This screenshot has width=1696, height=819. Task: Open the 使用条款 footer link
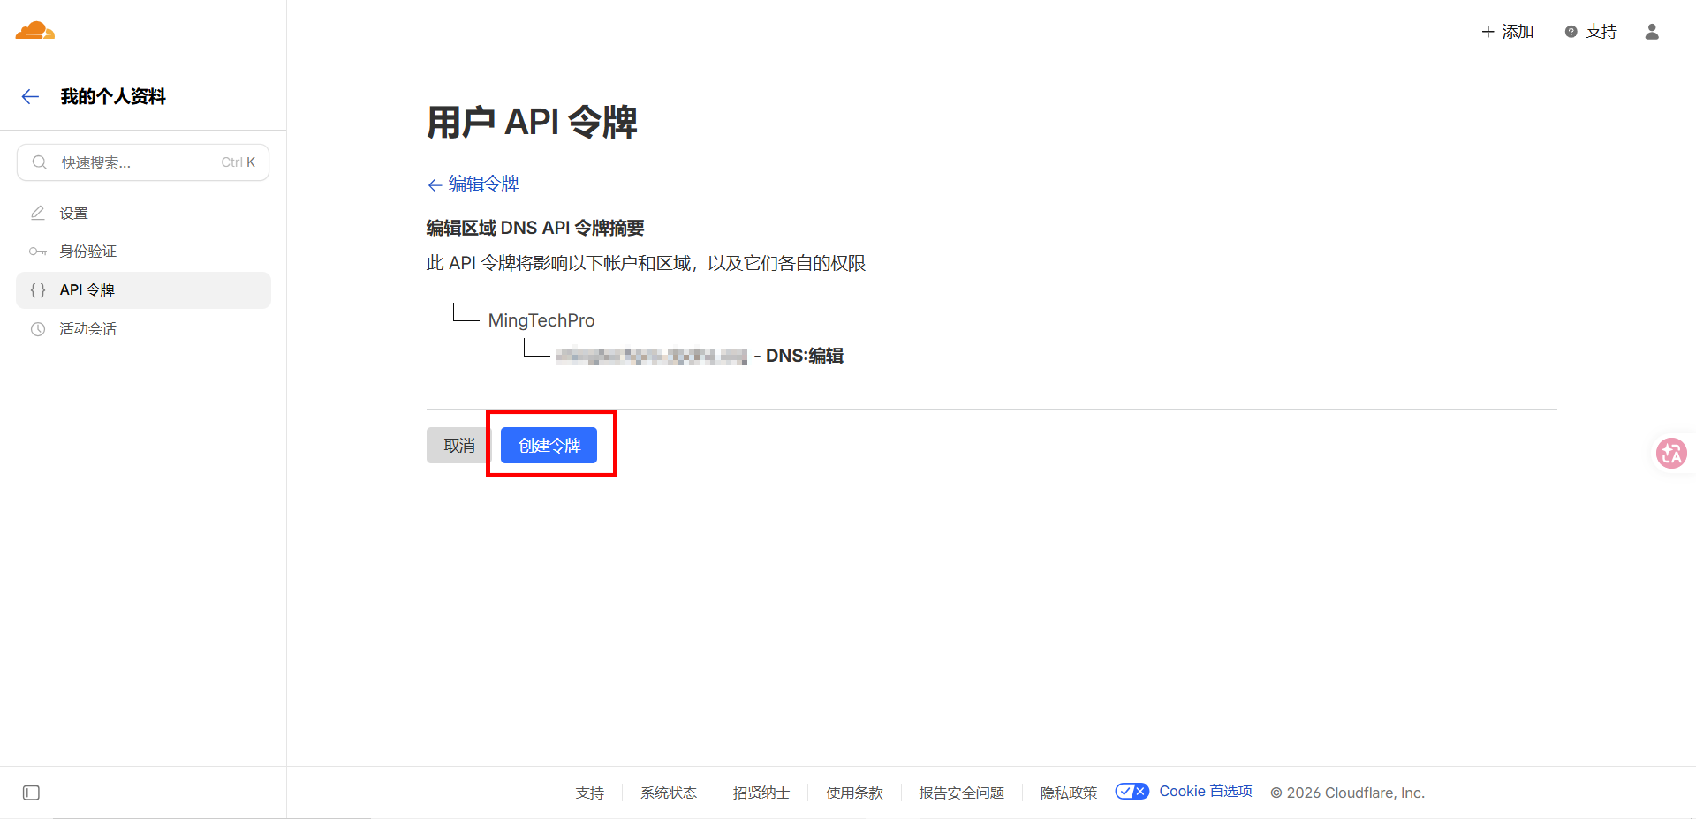(x=854, y=793)
